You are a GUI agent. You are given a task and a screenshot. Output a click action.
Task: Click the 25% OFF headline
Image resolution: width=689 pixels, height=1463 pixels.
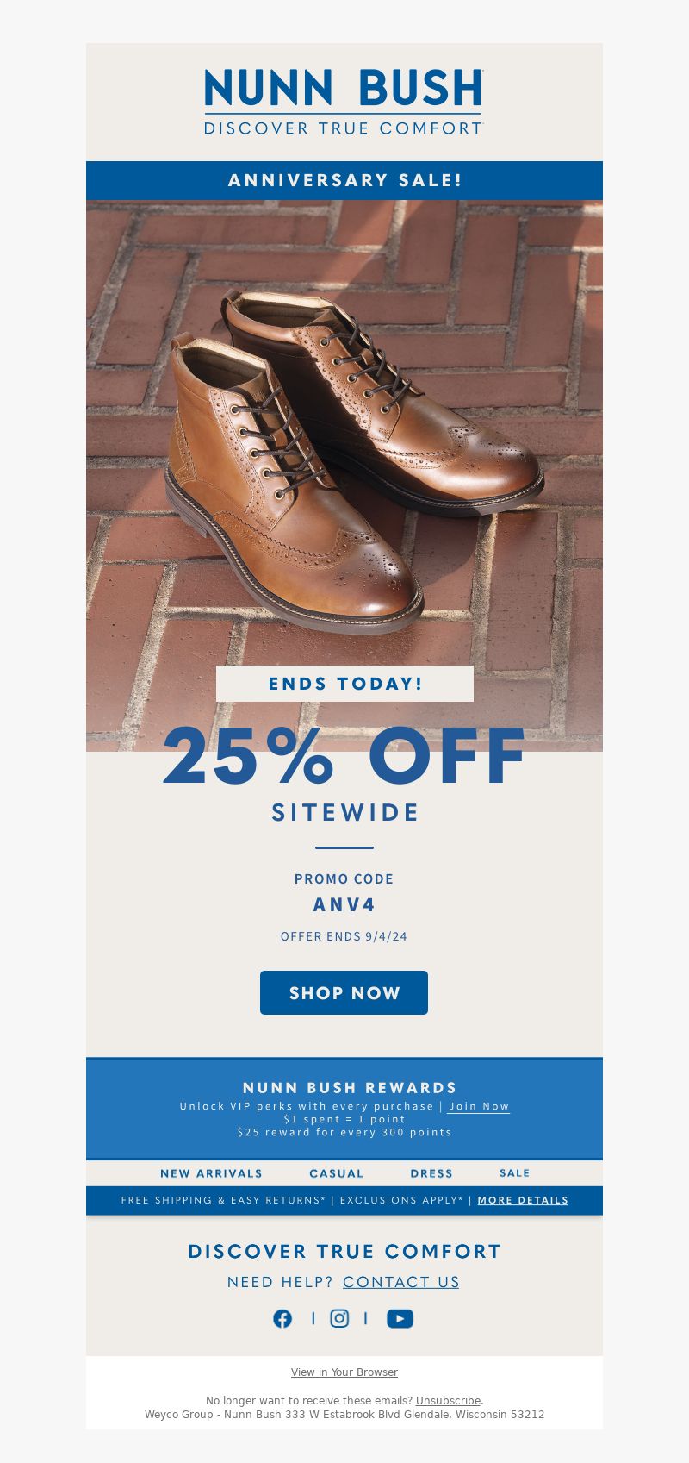[x=344, y=756]
